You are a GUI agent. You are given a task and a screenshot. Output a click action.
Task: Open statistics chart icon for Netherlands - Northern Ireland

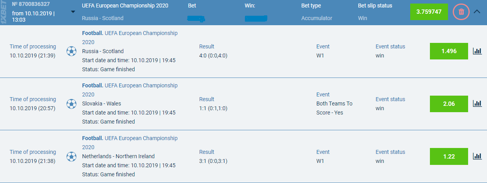point(477,156)
